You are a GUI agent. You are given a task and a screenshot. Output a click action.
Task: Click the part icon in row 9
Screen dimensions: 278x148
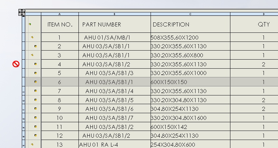(x=36, y=108)
